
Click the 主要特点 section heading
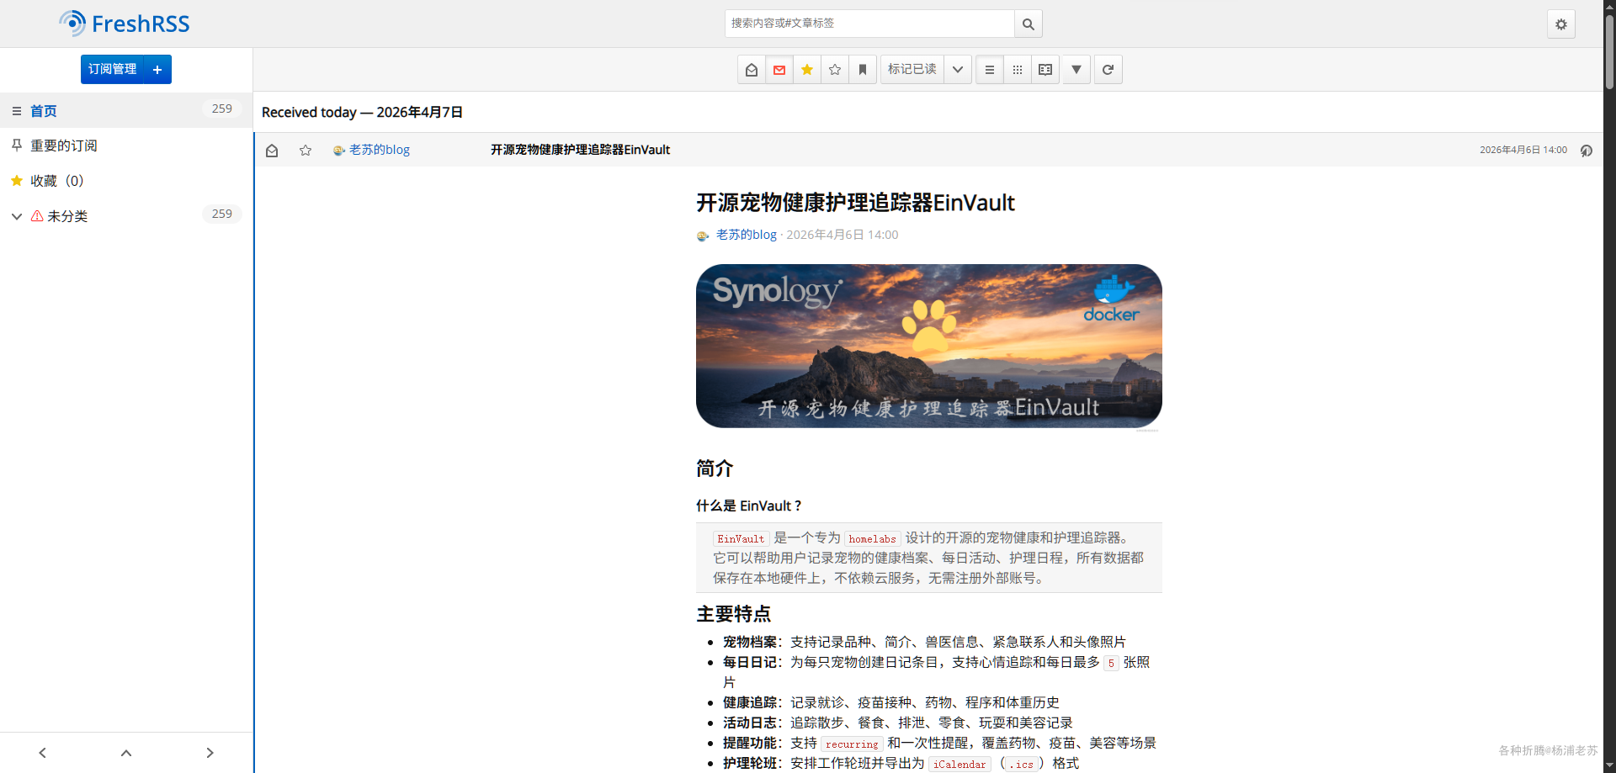point(733,614)
